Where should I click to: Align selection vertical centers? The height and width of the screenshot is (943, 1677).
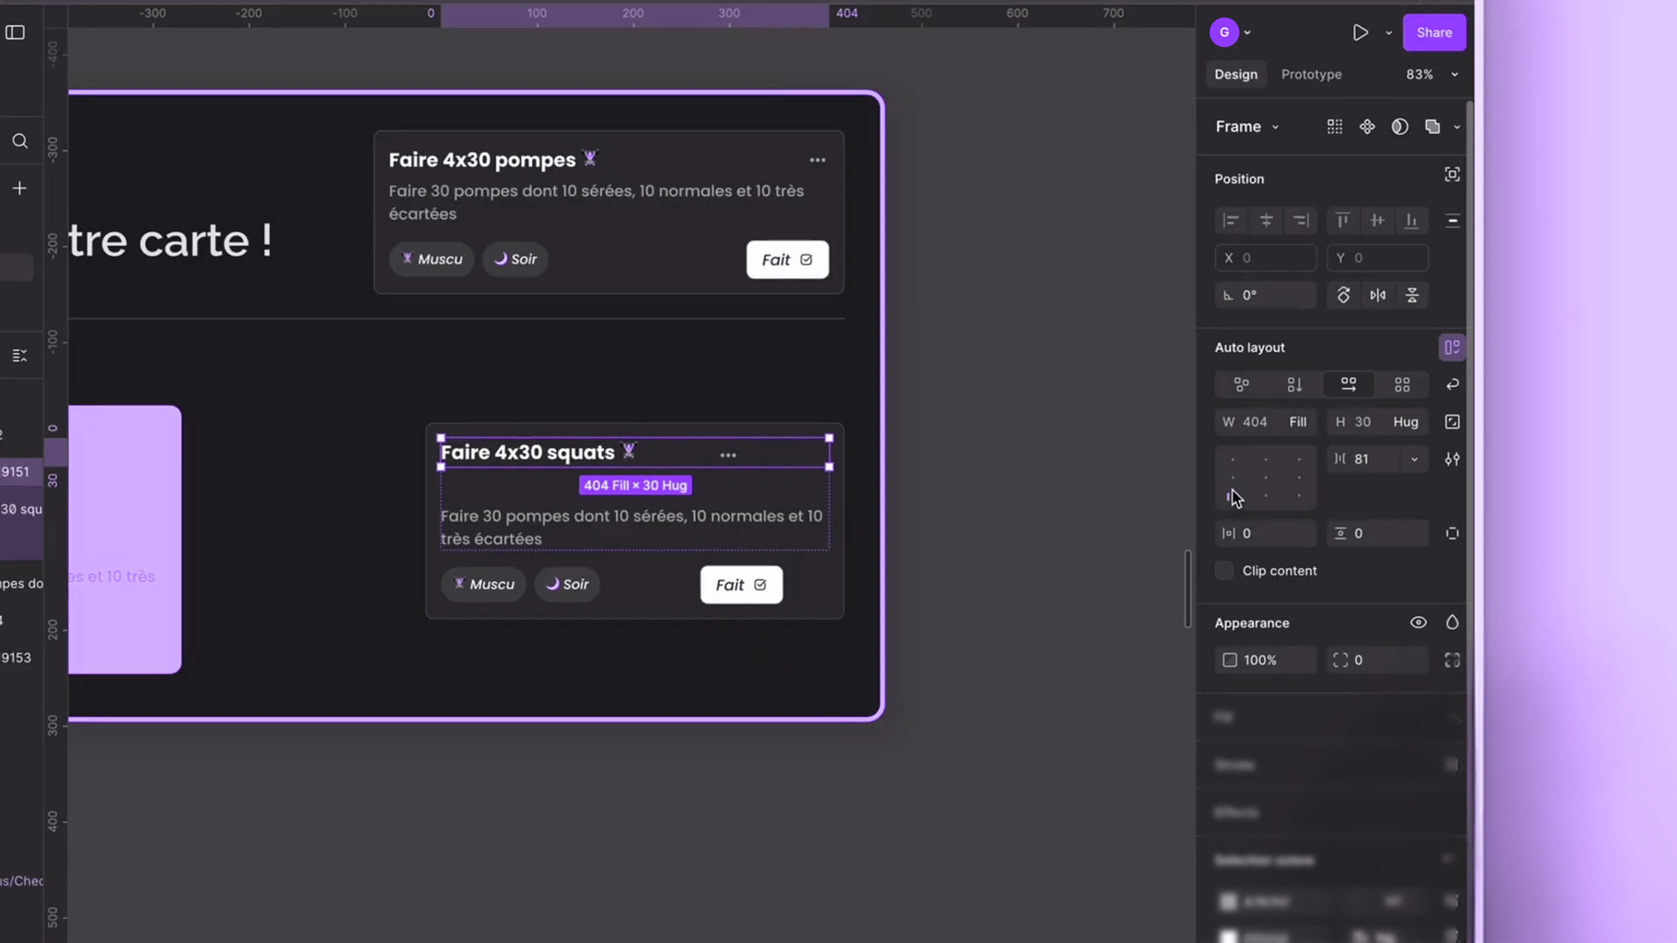click(1377, 221)
